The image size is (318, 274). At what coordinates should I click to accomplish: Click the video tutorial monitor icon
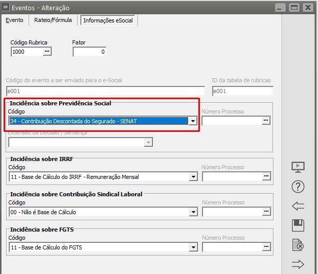298,167
